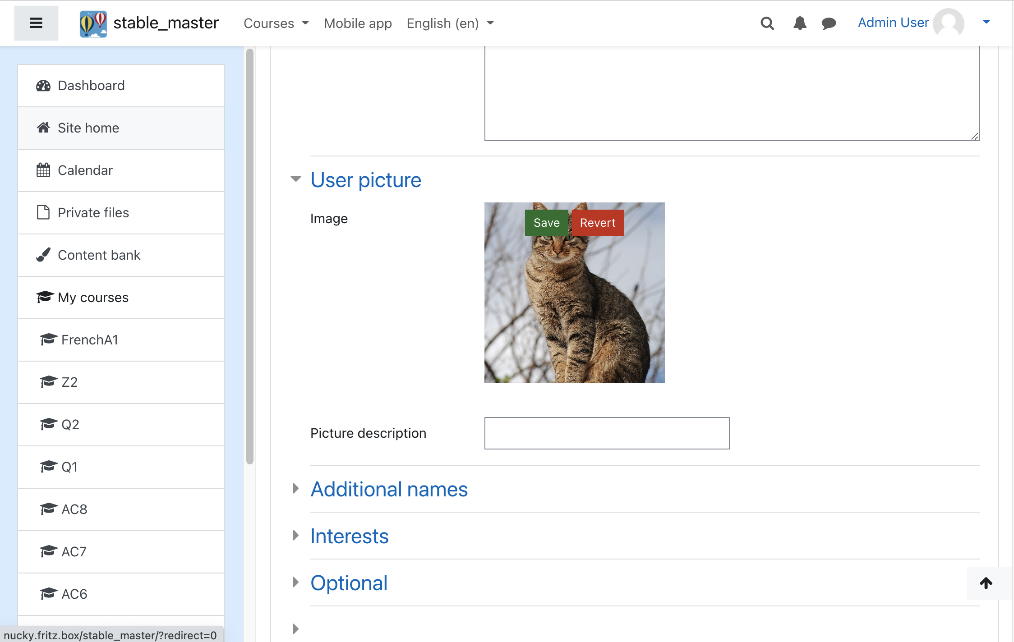This screenshot has height=642, width=1014.
Task: Open the Q1 course link
Action: tap(121, 467)
